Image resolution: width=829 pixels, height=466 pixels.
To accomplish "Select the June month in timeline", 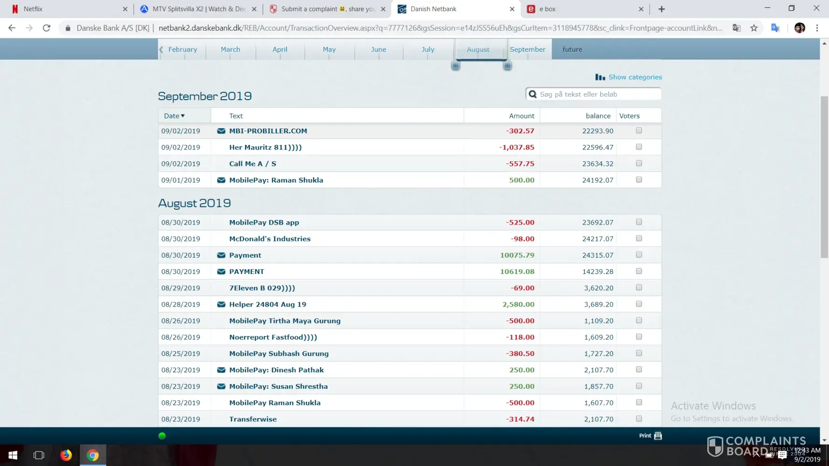I will tap(378, 49).
